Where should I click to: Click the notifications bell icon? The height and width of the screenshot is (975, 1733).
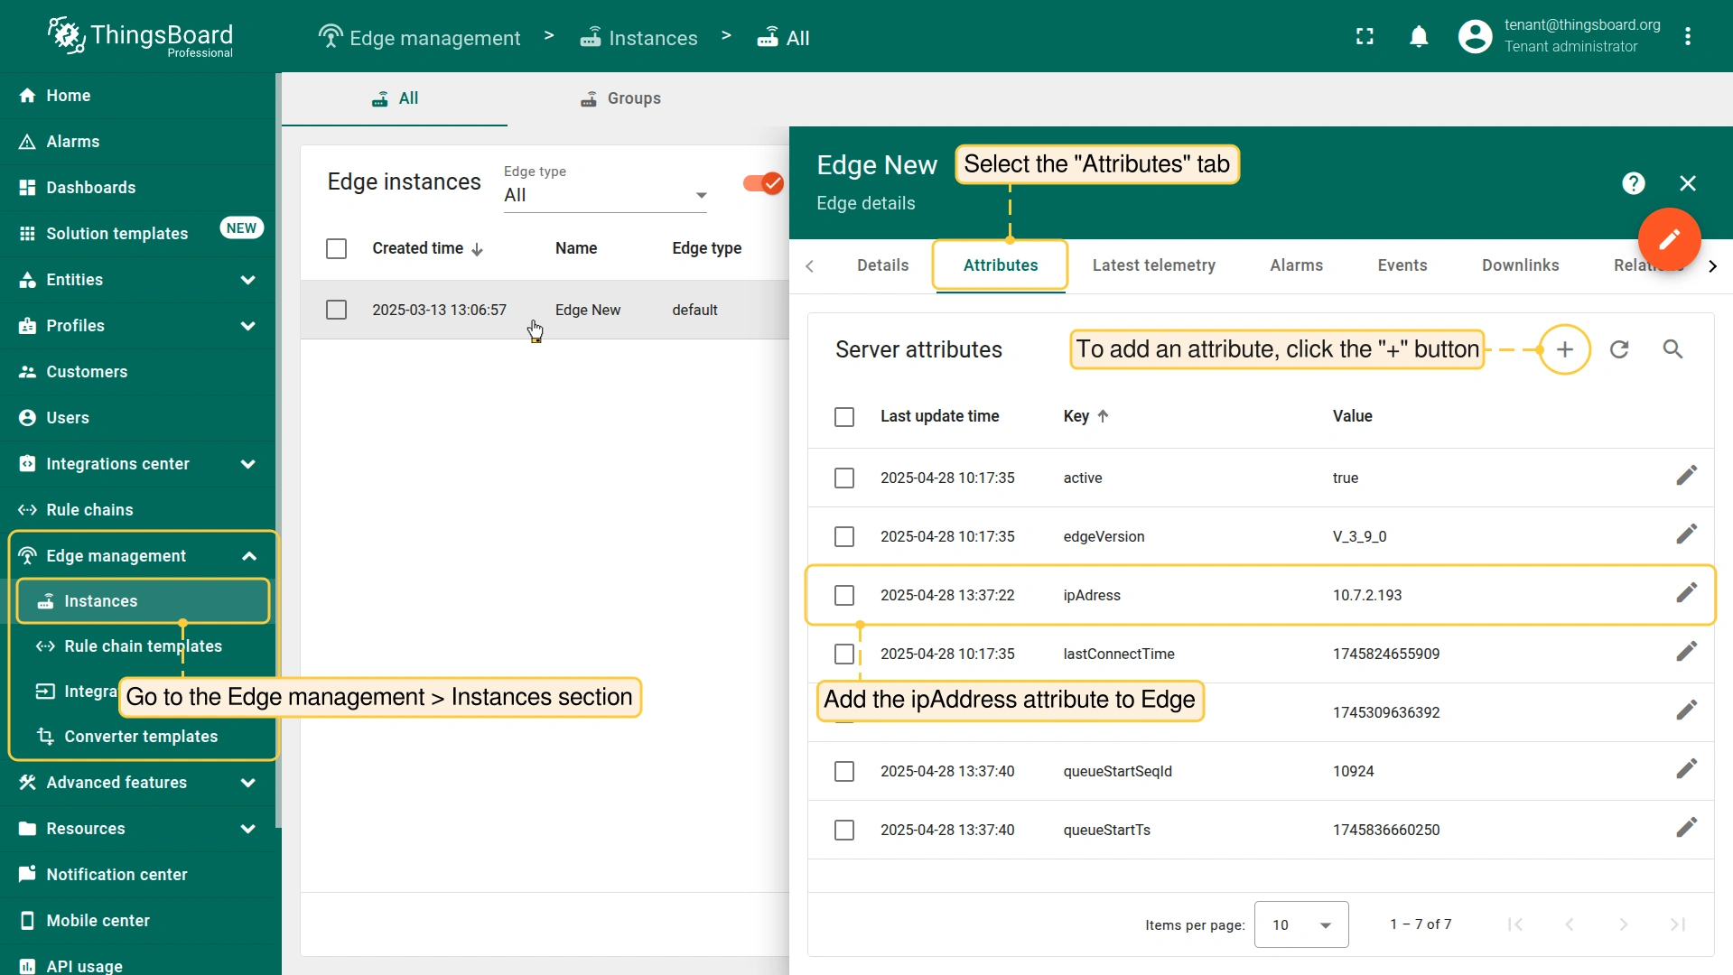pyautogui.click(x=1419, y=36)
